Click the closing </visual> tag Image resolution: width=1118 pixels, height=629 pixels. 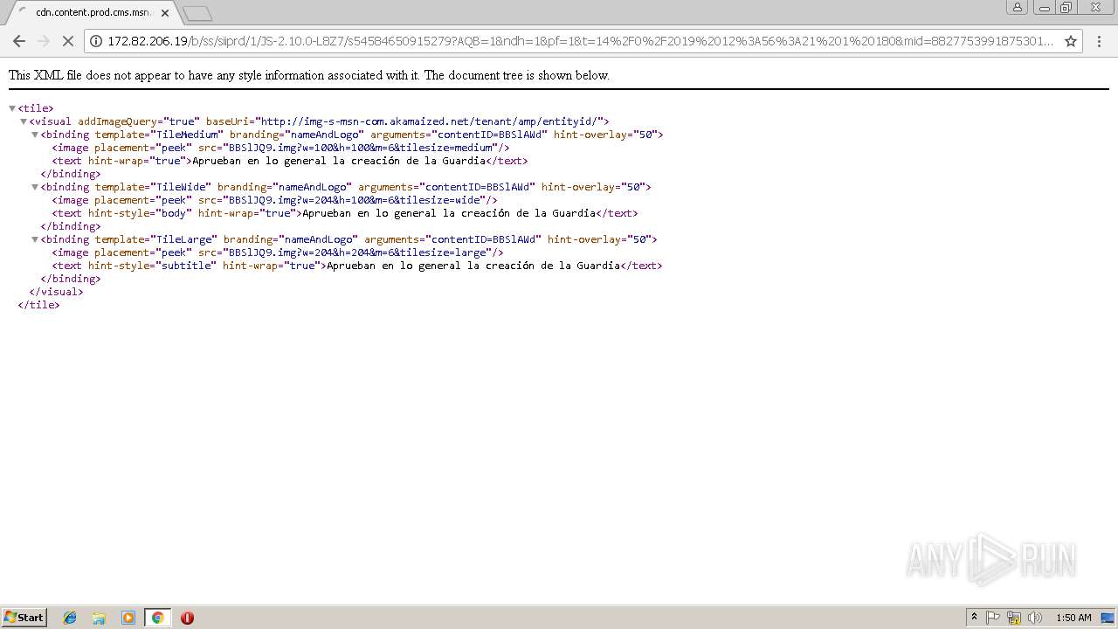pyautogui.click(x=56, y=292)
